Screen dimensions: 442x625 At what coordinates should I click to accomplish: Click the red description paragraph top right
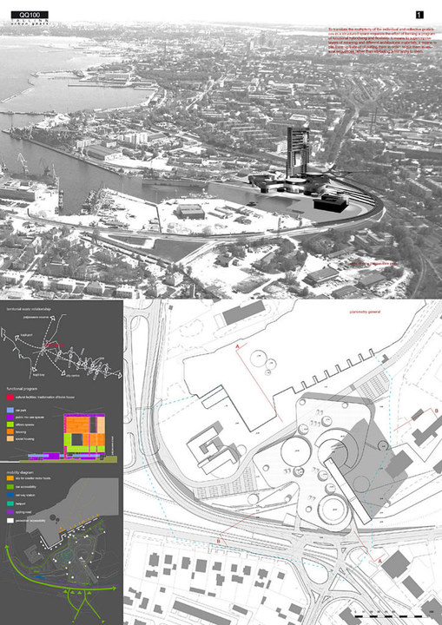pyautogui.click(x=382, y=41)
